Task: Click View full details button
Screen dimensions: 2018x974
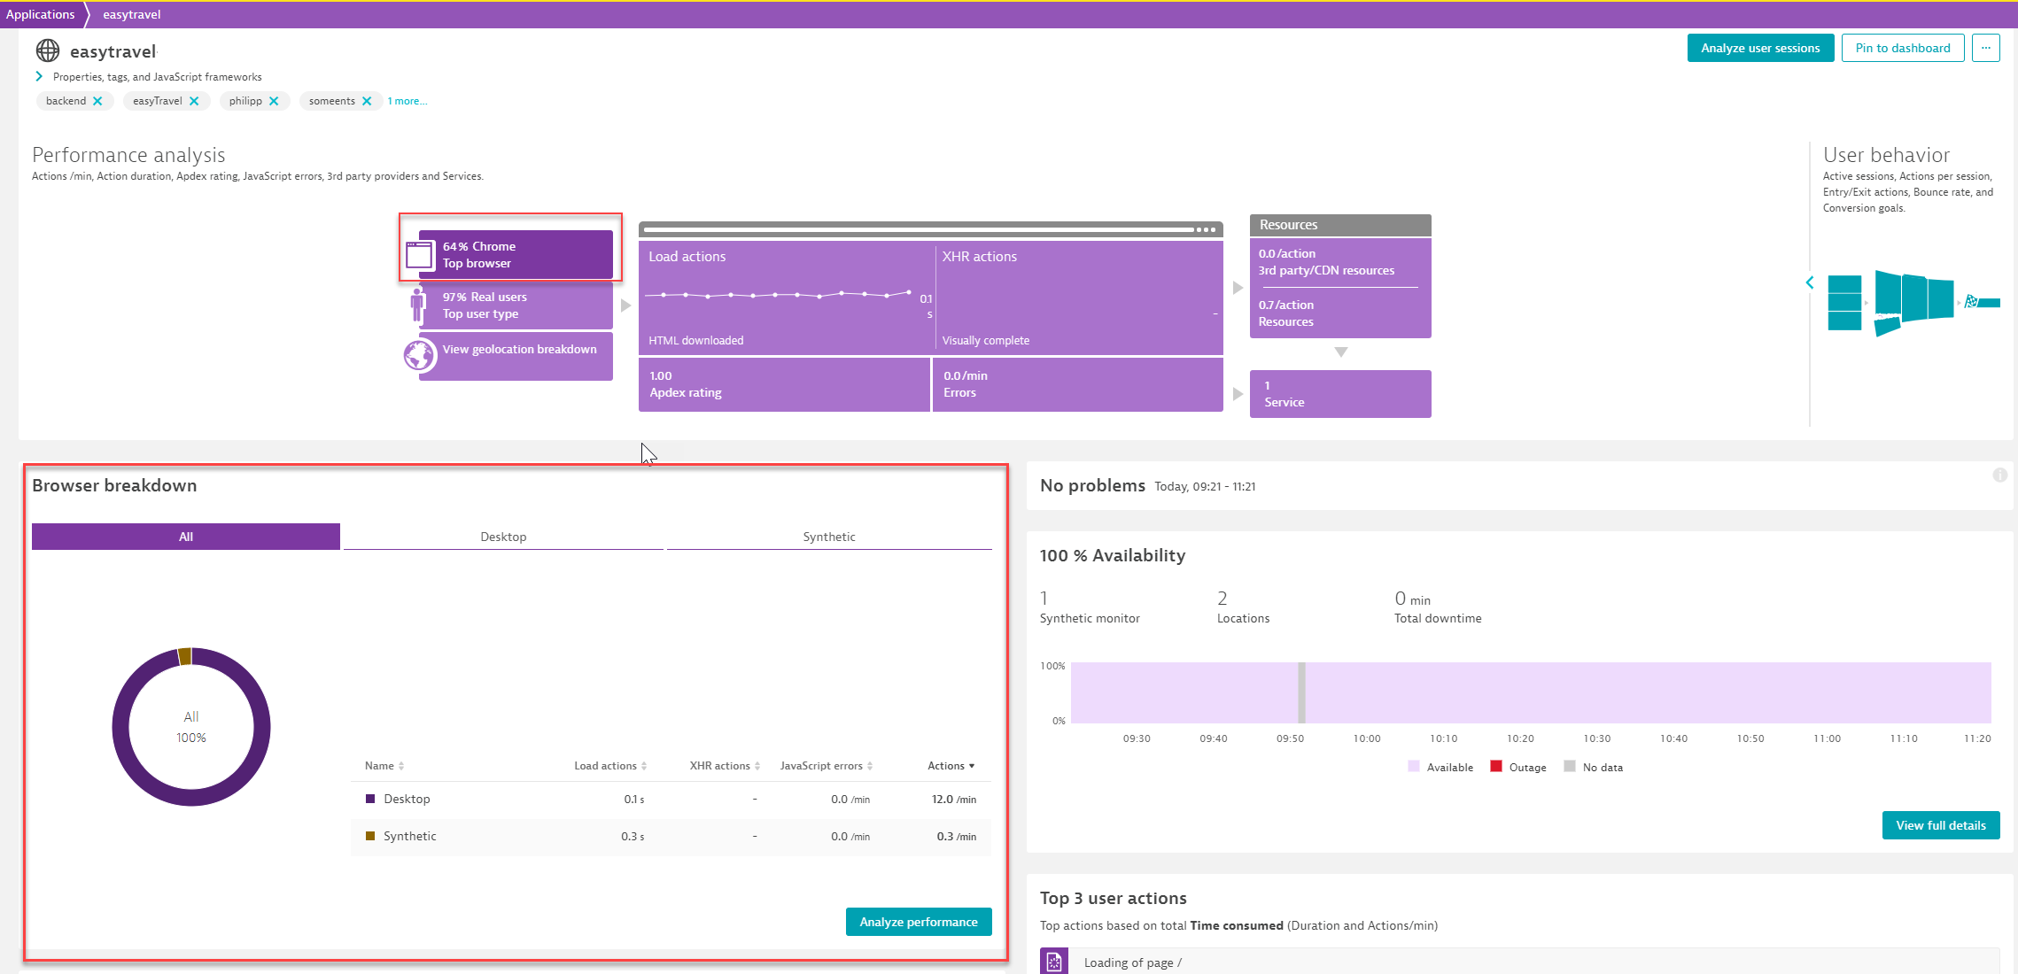Action: click(x=1941, y=825)
